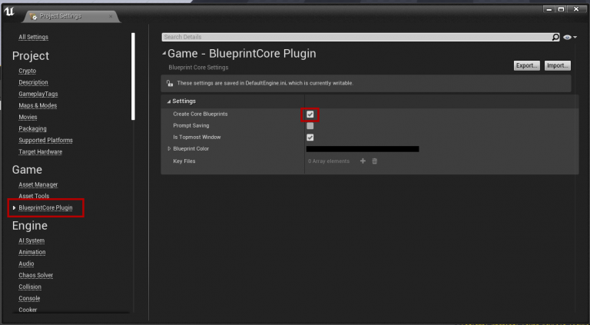Screen dimensions: 590x325
Task: Open the black Blueprint Color swatch
Action: click(x=363, y=149)
